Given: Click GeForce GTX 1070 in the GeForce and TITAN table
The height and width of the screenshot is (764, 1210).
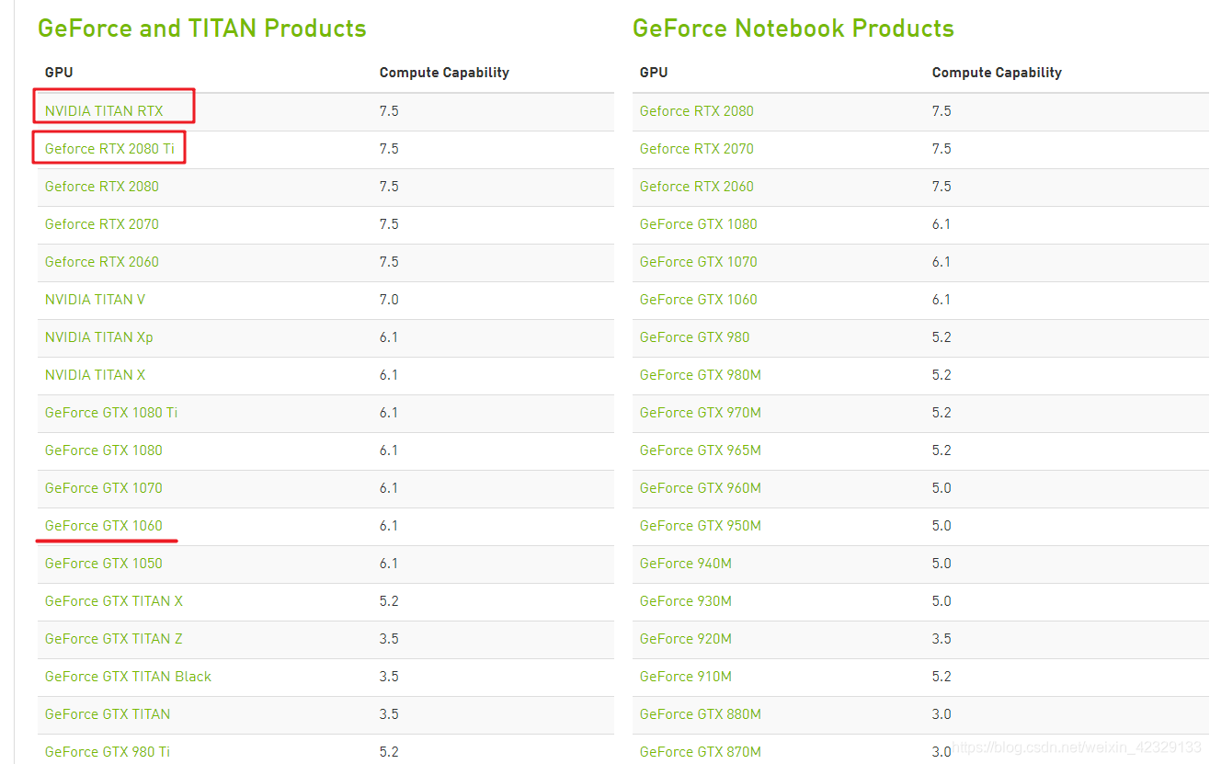Looking at the screenshot, I should click(x=104, y=488).
